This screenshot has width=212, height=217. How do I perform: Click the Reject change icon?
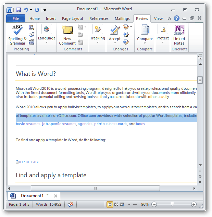pos(126,27)
